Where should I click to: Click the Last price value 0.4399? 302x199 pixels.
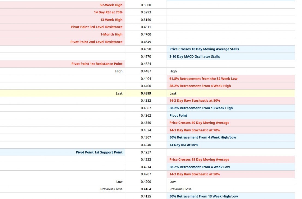(x=146, y=93)
